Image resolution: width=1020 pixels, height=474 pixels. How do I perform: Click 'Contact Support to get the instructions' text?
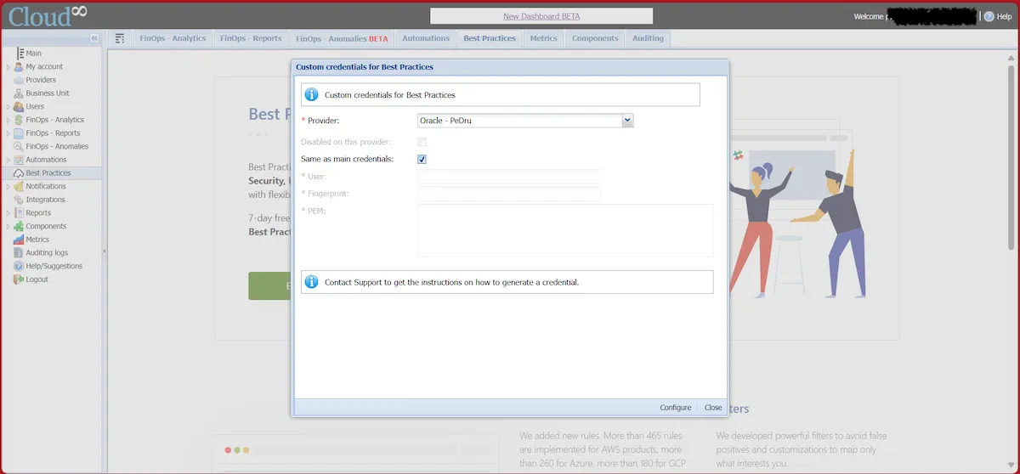[452, 282]
